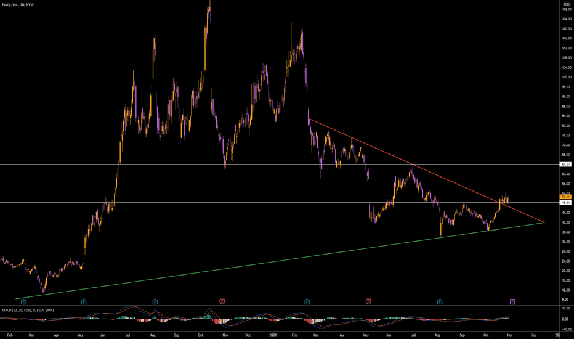Image resolution: width=574 pixels, height=339 pixels.
Task: Click the 2021 label on the time axis
Action: click(273, 335)
